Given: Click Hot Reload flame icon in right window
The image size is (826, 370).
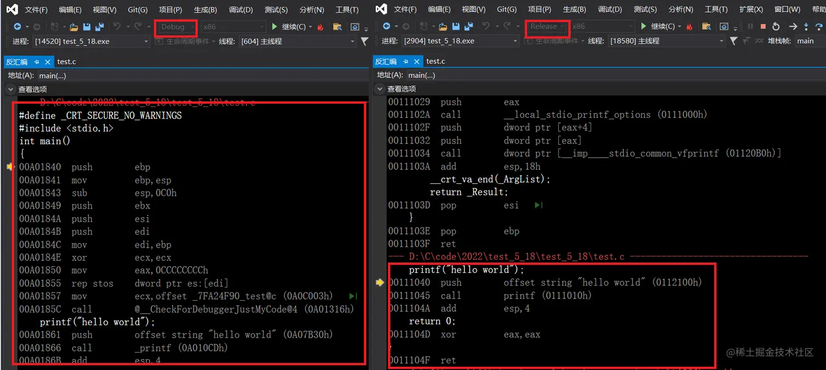Looking at the screenshot, I should tap(689, 26).
